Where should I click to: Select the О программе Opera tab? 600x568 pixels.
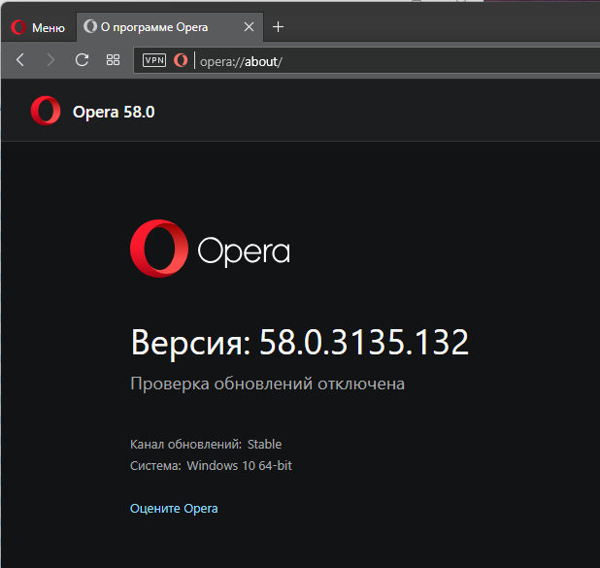point(170,27)
